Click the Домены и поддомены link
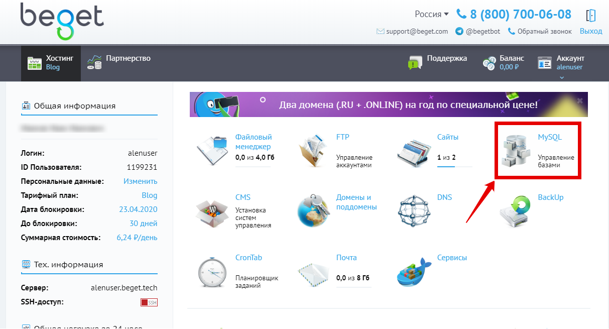The image size is (609, 329). pos(356,202)
